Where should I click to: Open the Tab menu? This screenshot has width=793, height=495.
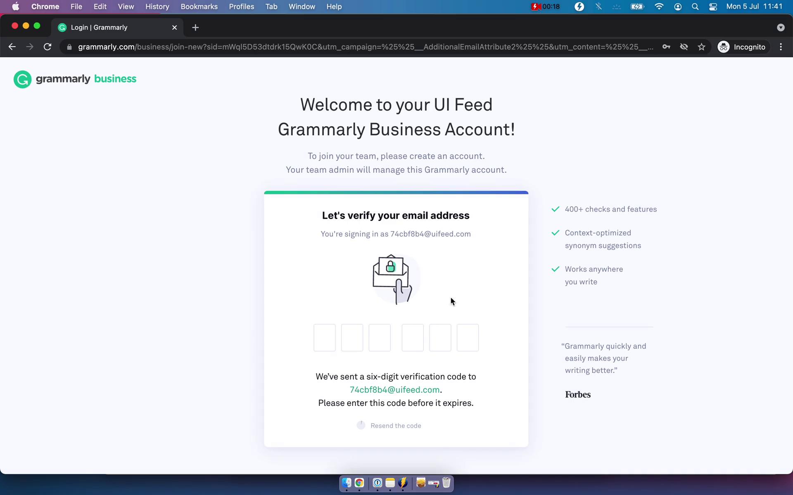tap(271, 7)
